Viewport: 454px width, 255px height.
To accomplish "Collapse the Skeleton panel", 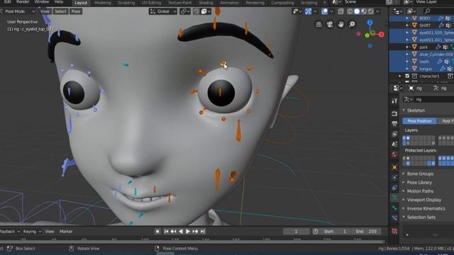I will click(416, 110).
